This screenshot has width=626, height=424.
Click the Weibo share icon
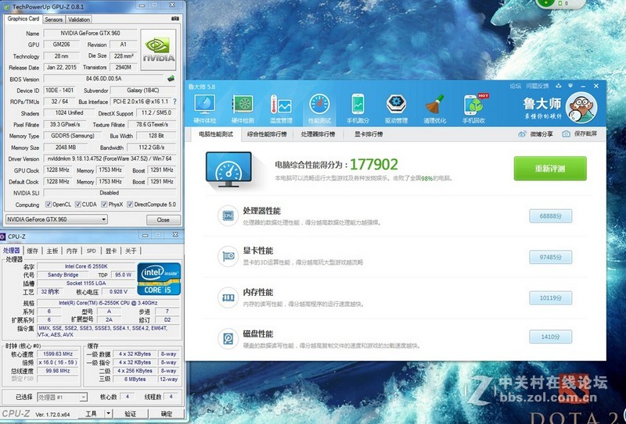click(522, 134)
